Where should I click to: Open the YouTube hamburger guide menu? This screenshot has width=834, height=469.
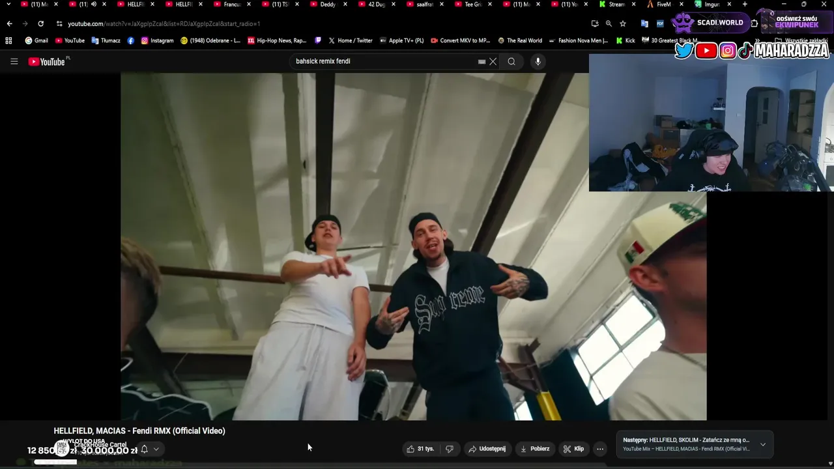point(14,61)
